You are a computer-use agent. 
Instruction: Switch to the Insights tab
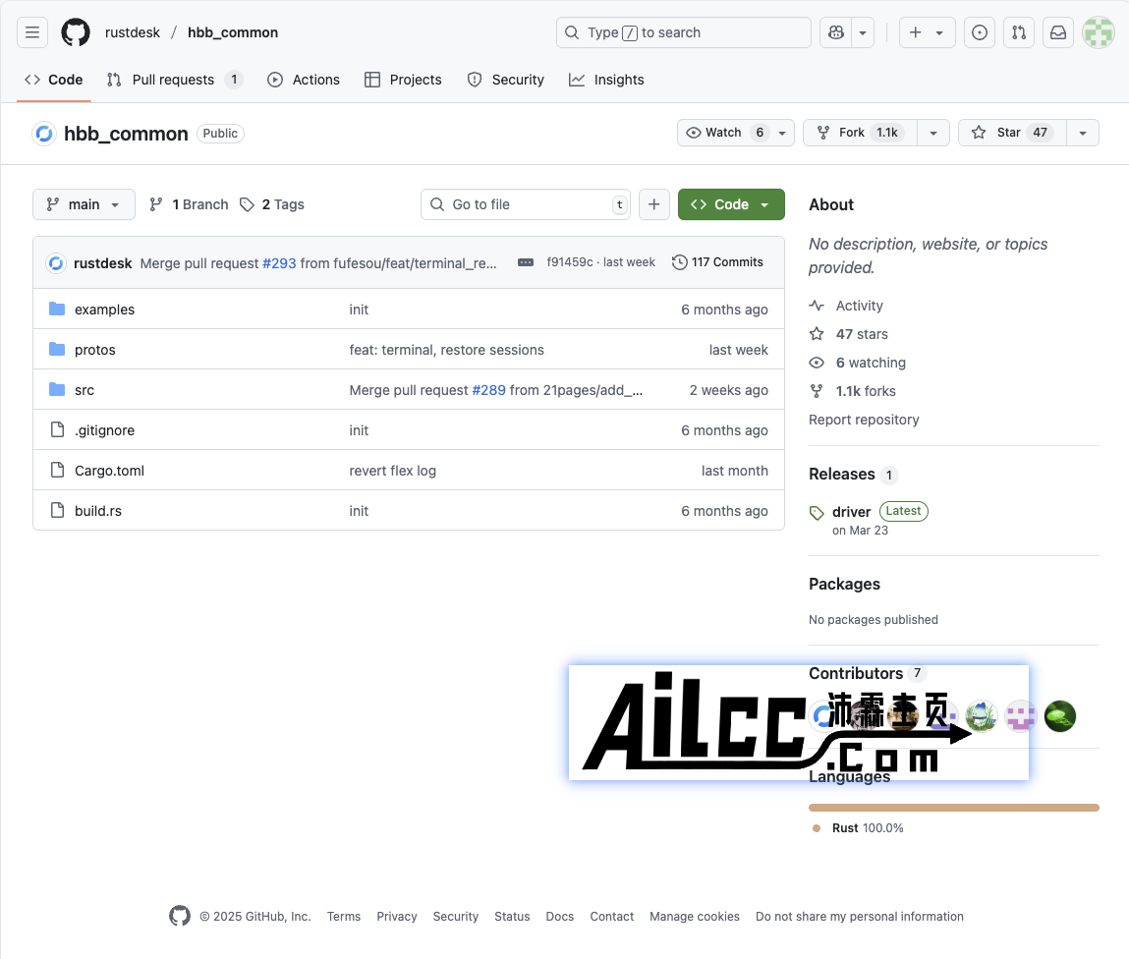(x=606, y=80)
